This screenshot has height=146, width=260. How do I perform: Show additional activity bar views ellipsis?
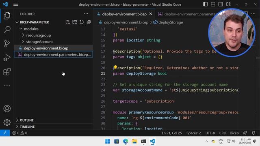pos(7,86)
